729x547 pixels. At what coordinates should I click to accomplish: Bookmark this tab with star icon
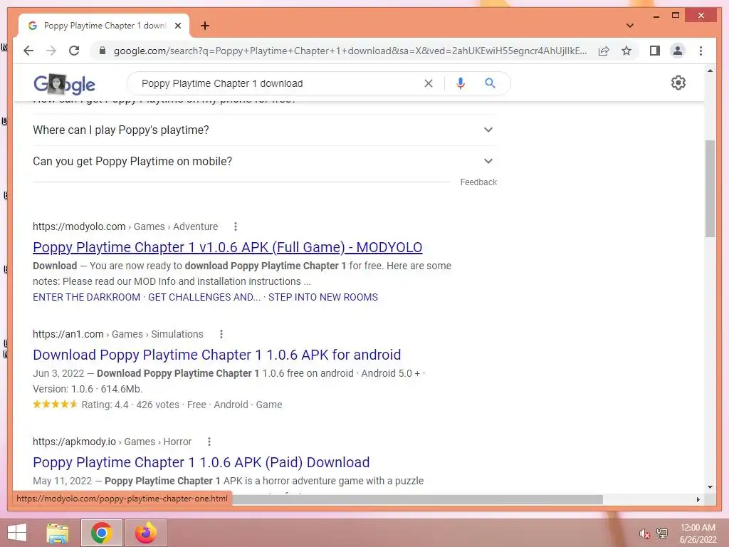click(x=626, y=51)
